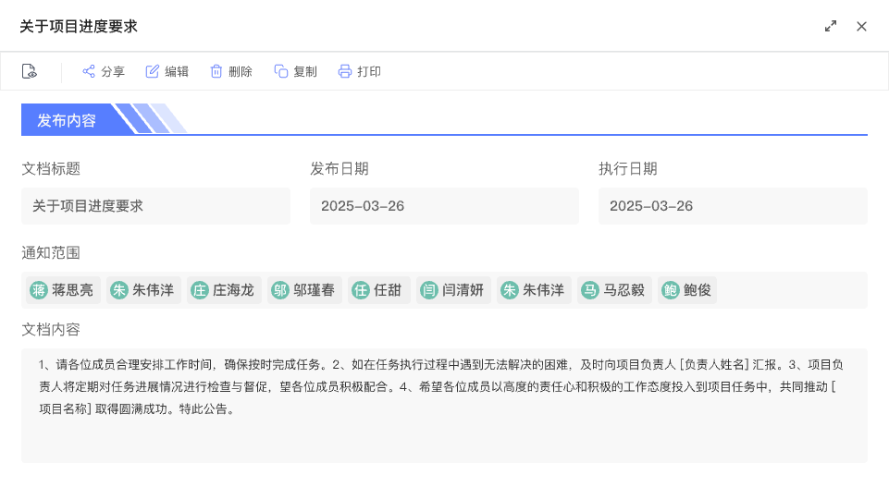Click the 马忍毅 avatar badge

point(590,290)
